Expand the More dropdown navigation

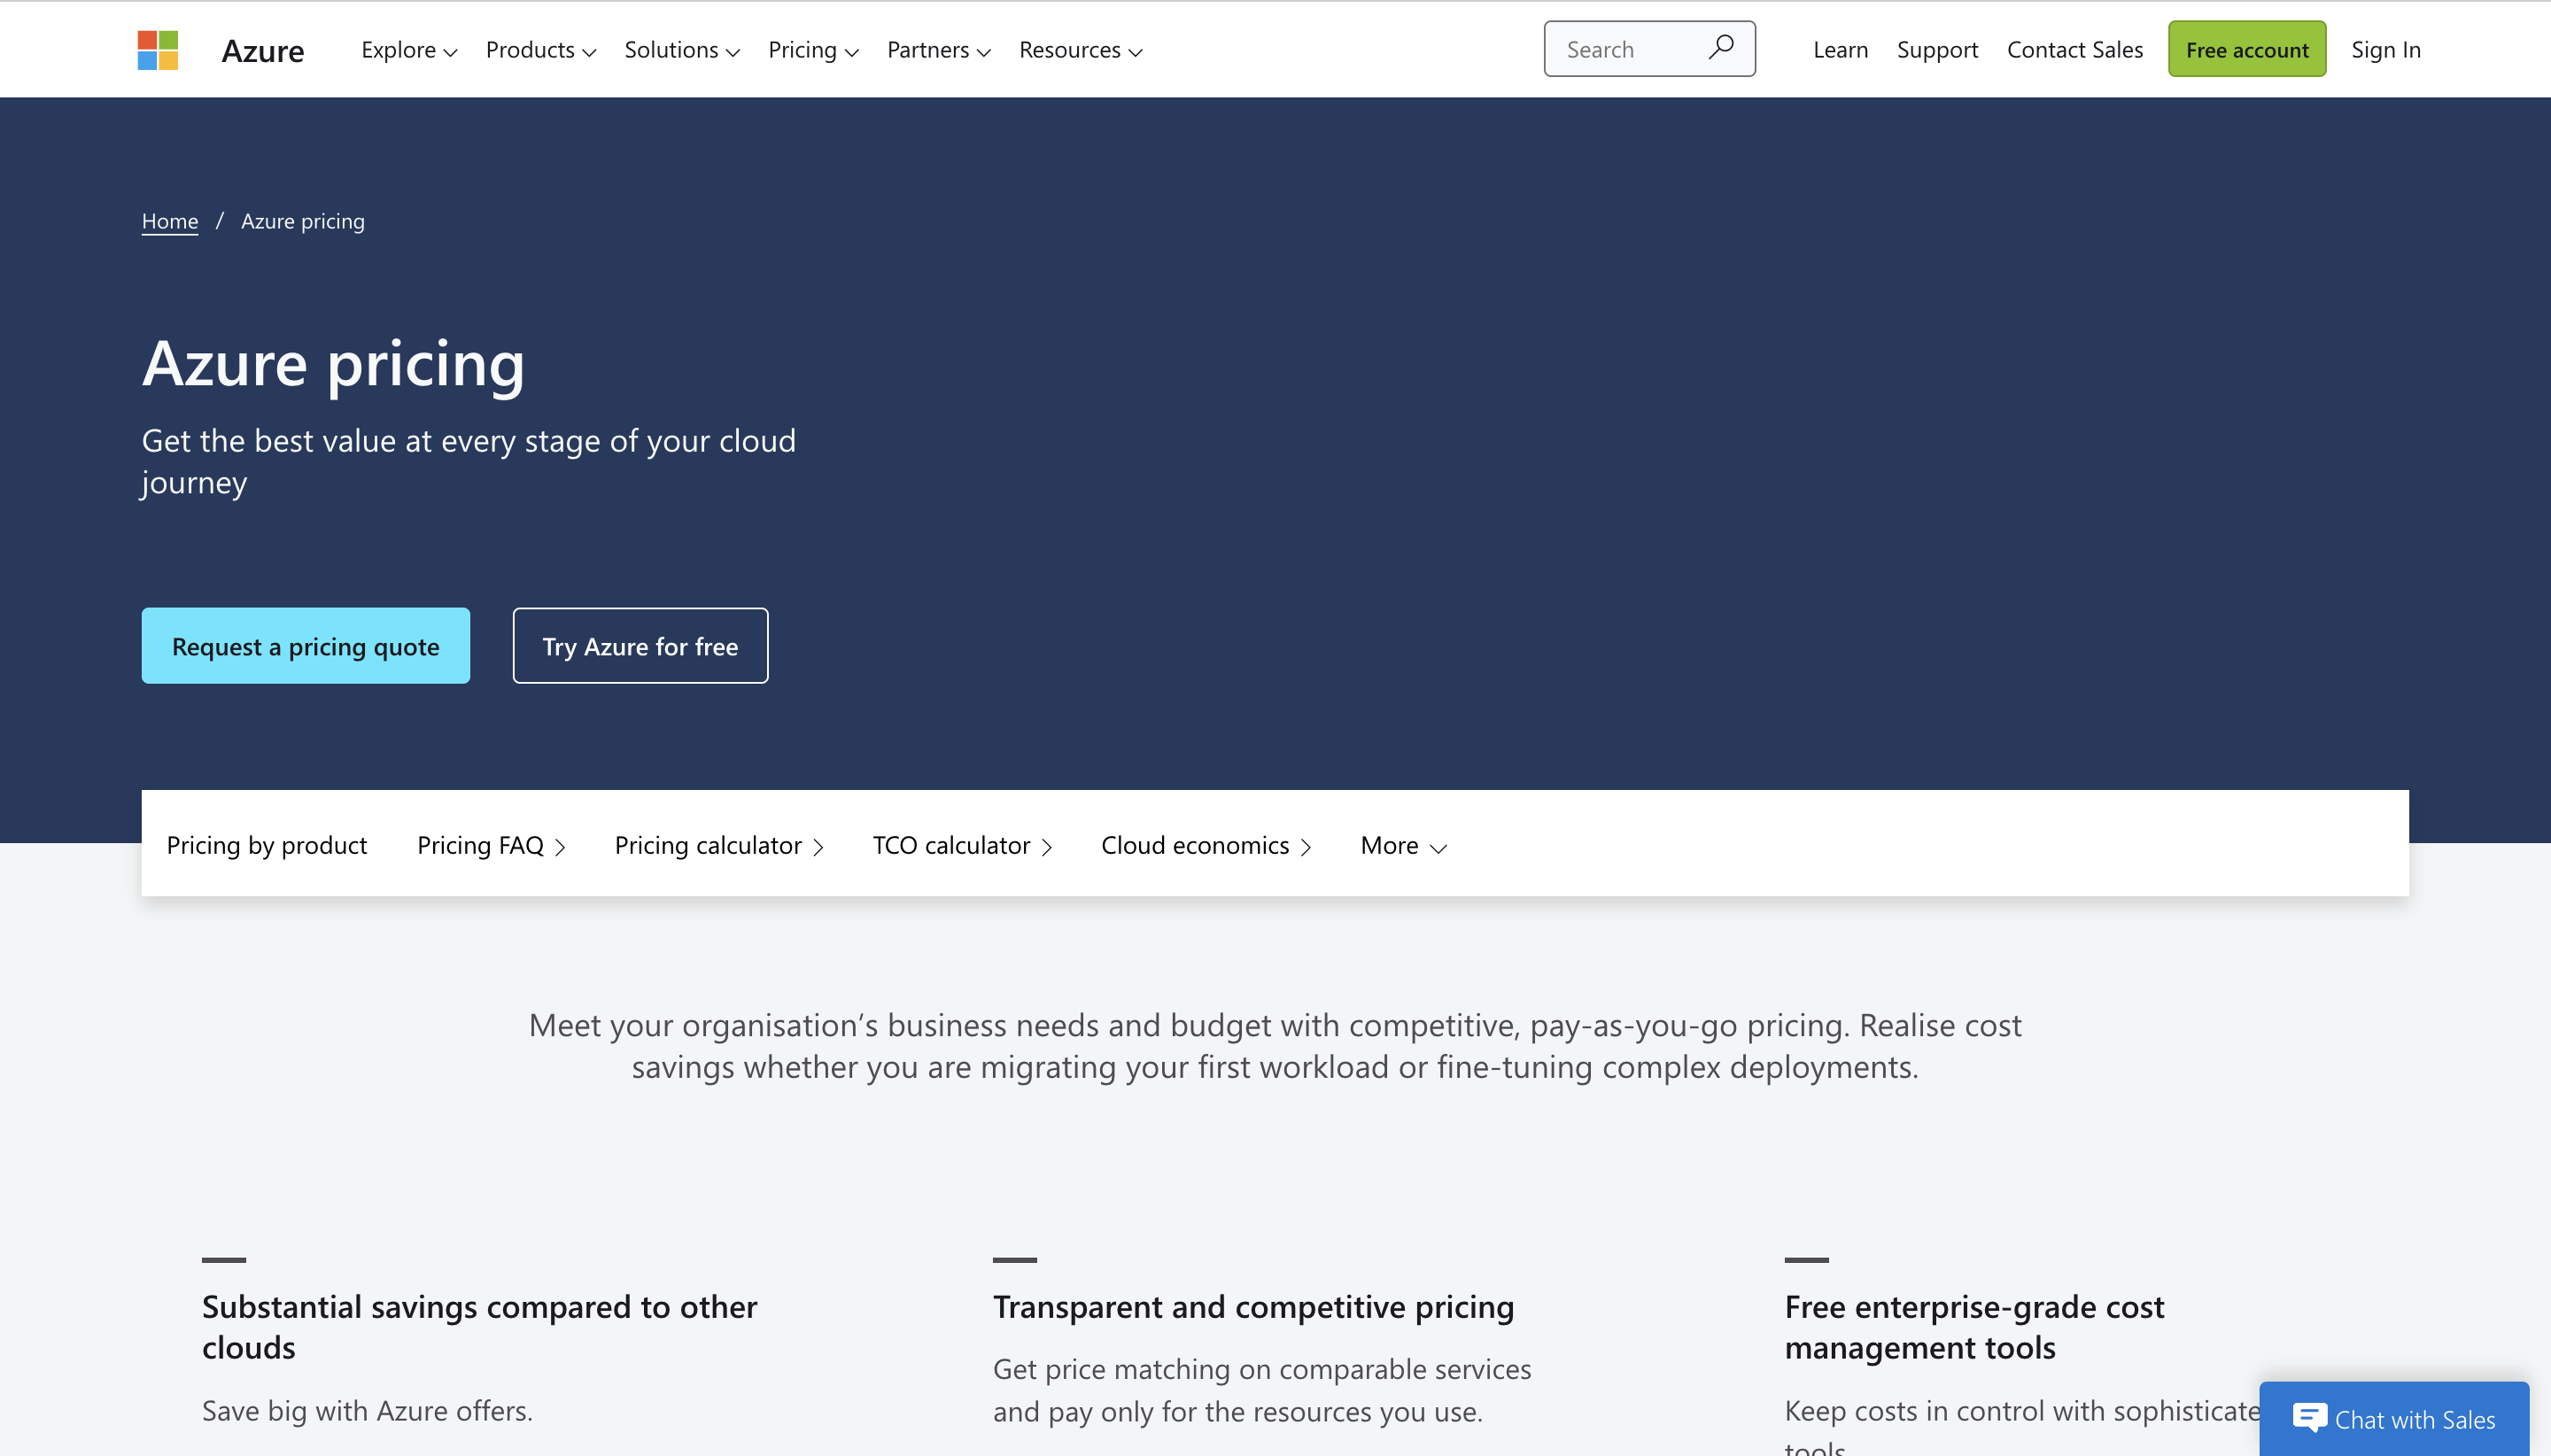coord(1401,843)
